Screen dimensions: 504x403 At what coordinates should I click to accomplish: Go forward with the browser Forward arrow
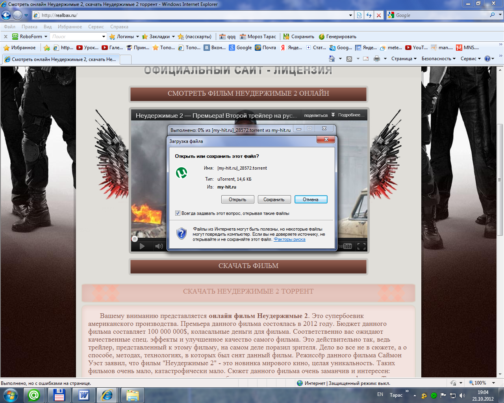pos(17,15)
